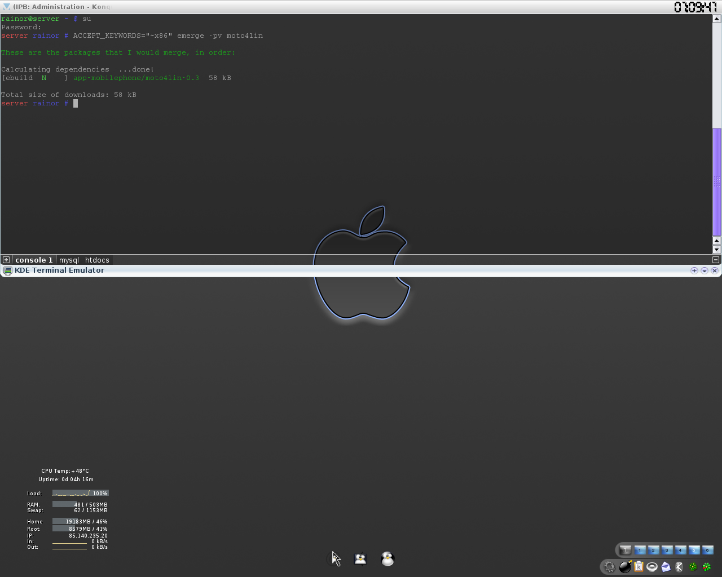Select the console 1 session tab
The height and width of the screenshot is (577, 722).
coord(34,260)
